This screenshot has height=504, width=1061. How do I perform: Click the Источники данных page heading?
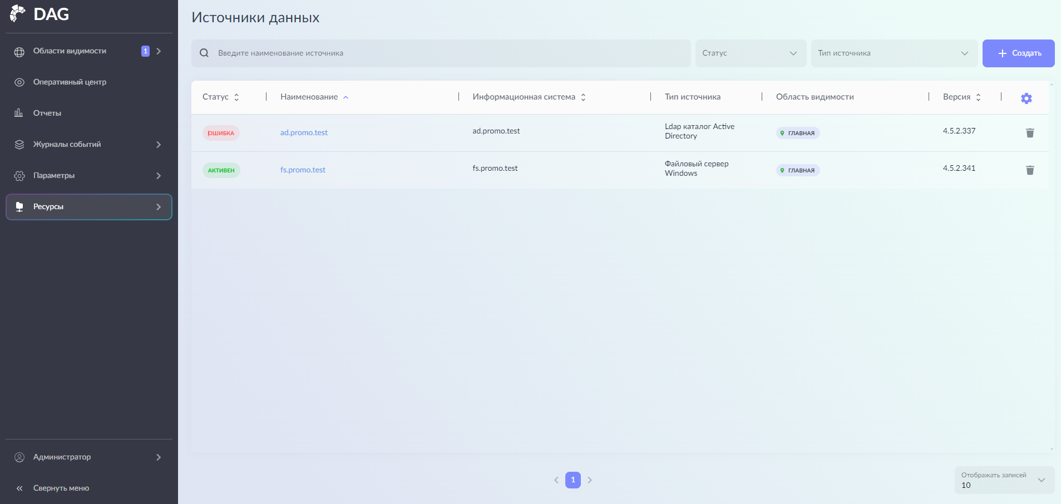click(255, 17)
